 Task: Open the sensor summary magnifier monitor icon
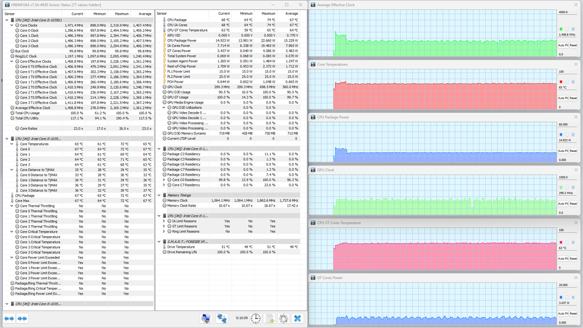206,318
